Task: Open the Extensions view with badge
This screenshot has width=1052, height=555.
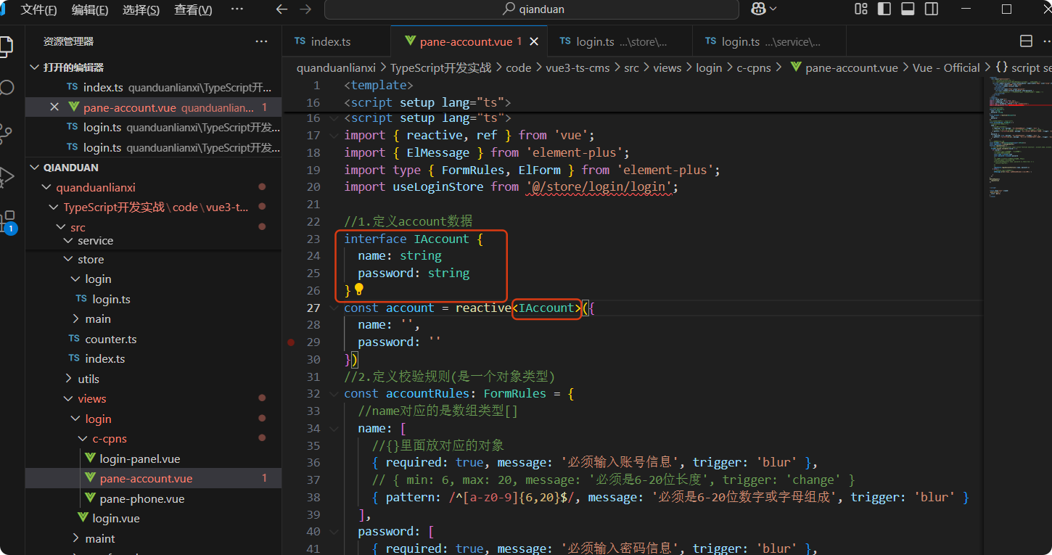Action: point(9,220)
